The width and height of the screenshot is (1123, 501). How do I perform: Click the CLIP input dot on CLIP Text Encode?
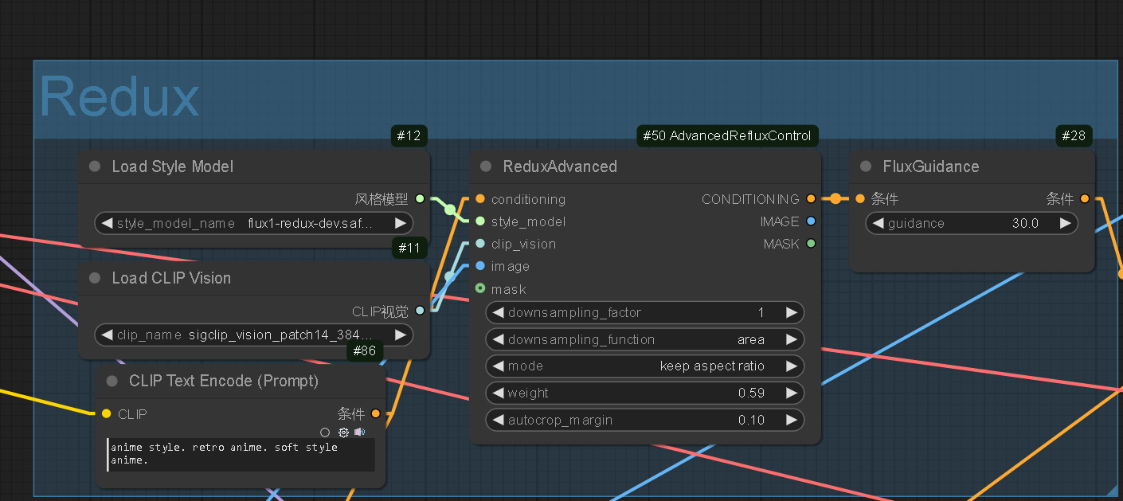click(x=106, y=413)
